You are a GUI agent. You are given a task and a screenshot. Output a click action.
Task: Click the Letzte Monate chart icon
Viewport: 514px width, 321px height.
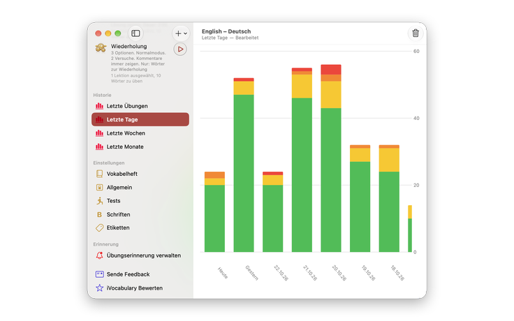point(99,147)
